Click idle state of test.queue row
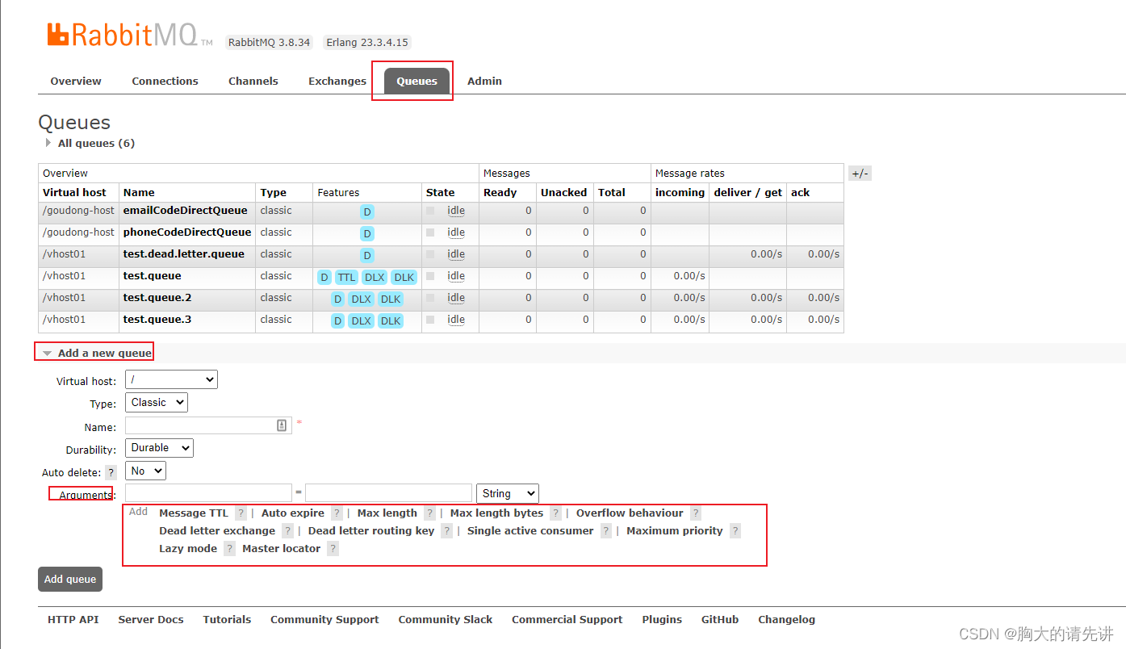Viewport: 1126px width, 649px height. (x=456, y=276)
